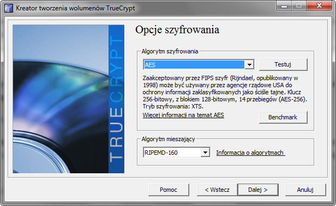Cancel the wizard with Anuluj
This screenshot has height=206, width=336.
[305, 190]
